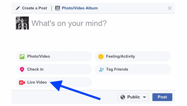The height and width of the screenshot is (106, 187).
Task: Click the red Live Video camera icon
Action: (22, 82)
